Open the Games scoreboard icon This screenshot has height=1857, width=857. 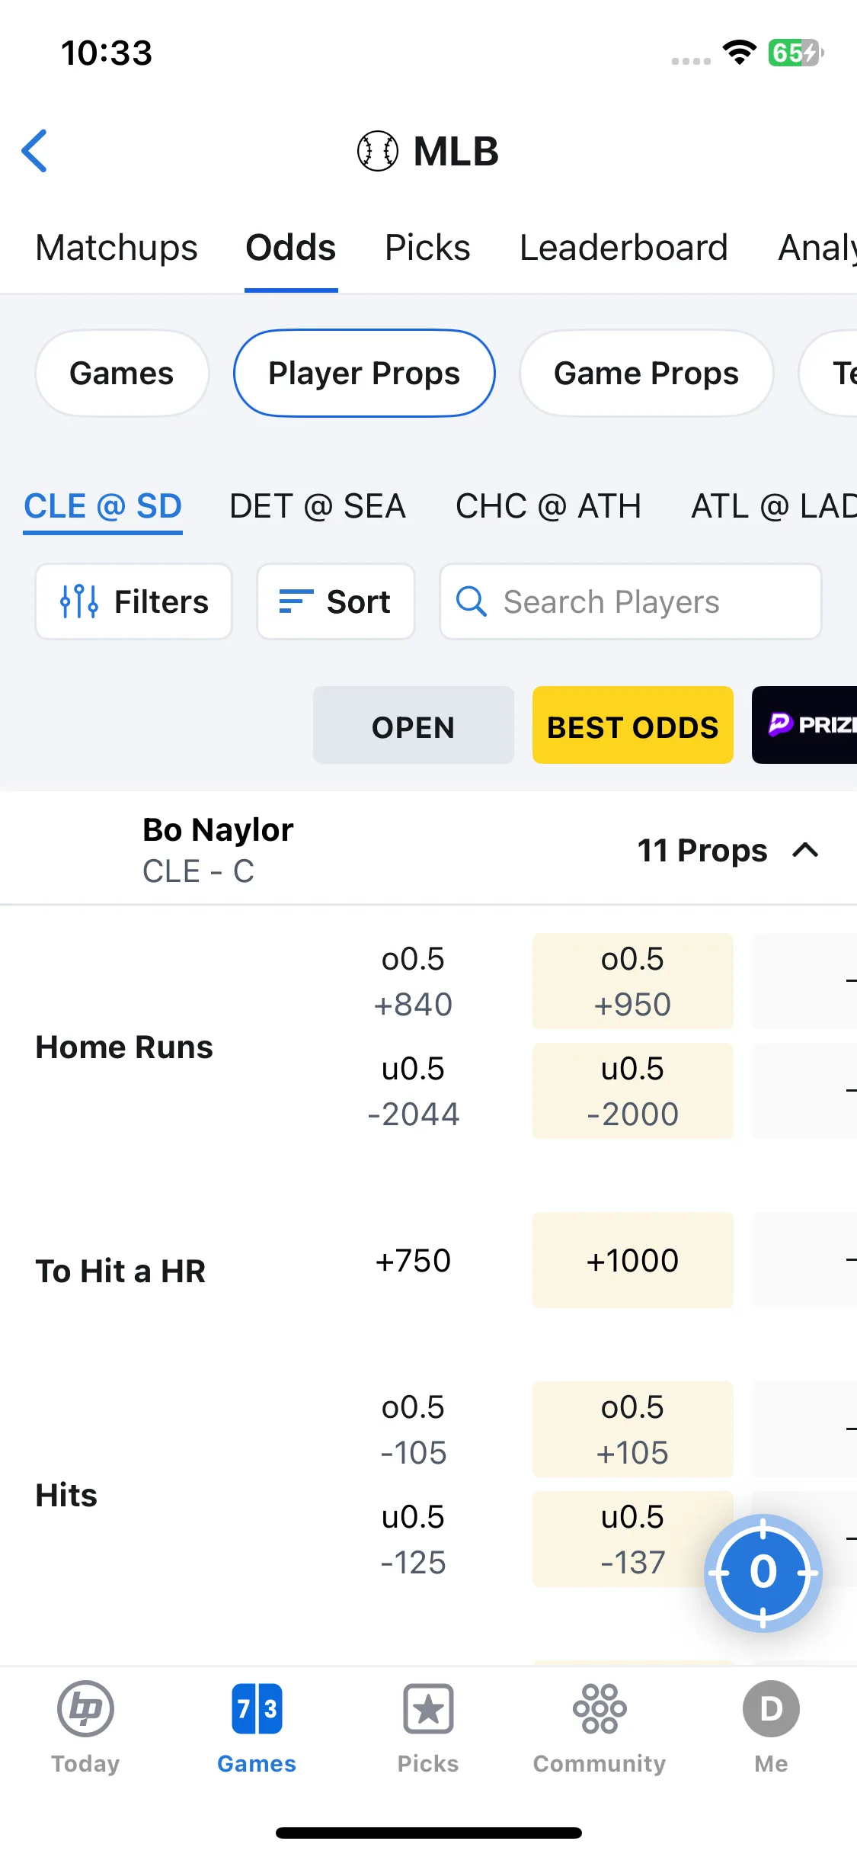(x=257, y=1709)
